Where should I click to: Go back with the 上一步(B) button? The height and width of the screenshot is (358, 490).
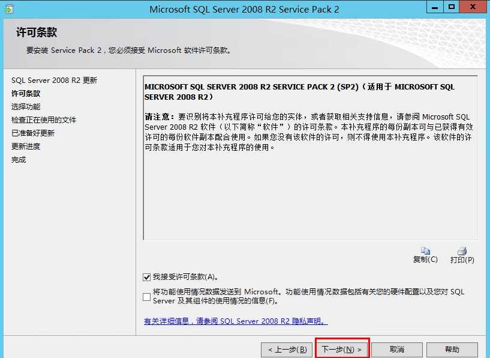[x=287, y=350]
